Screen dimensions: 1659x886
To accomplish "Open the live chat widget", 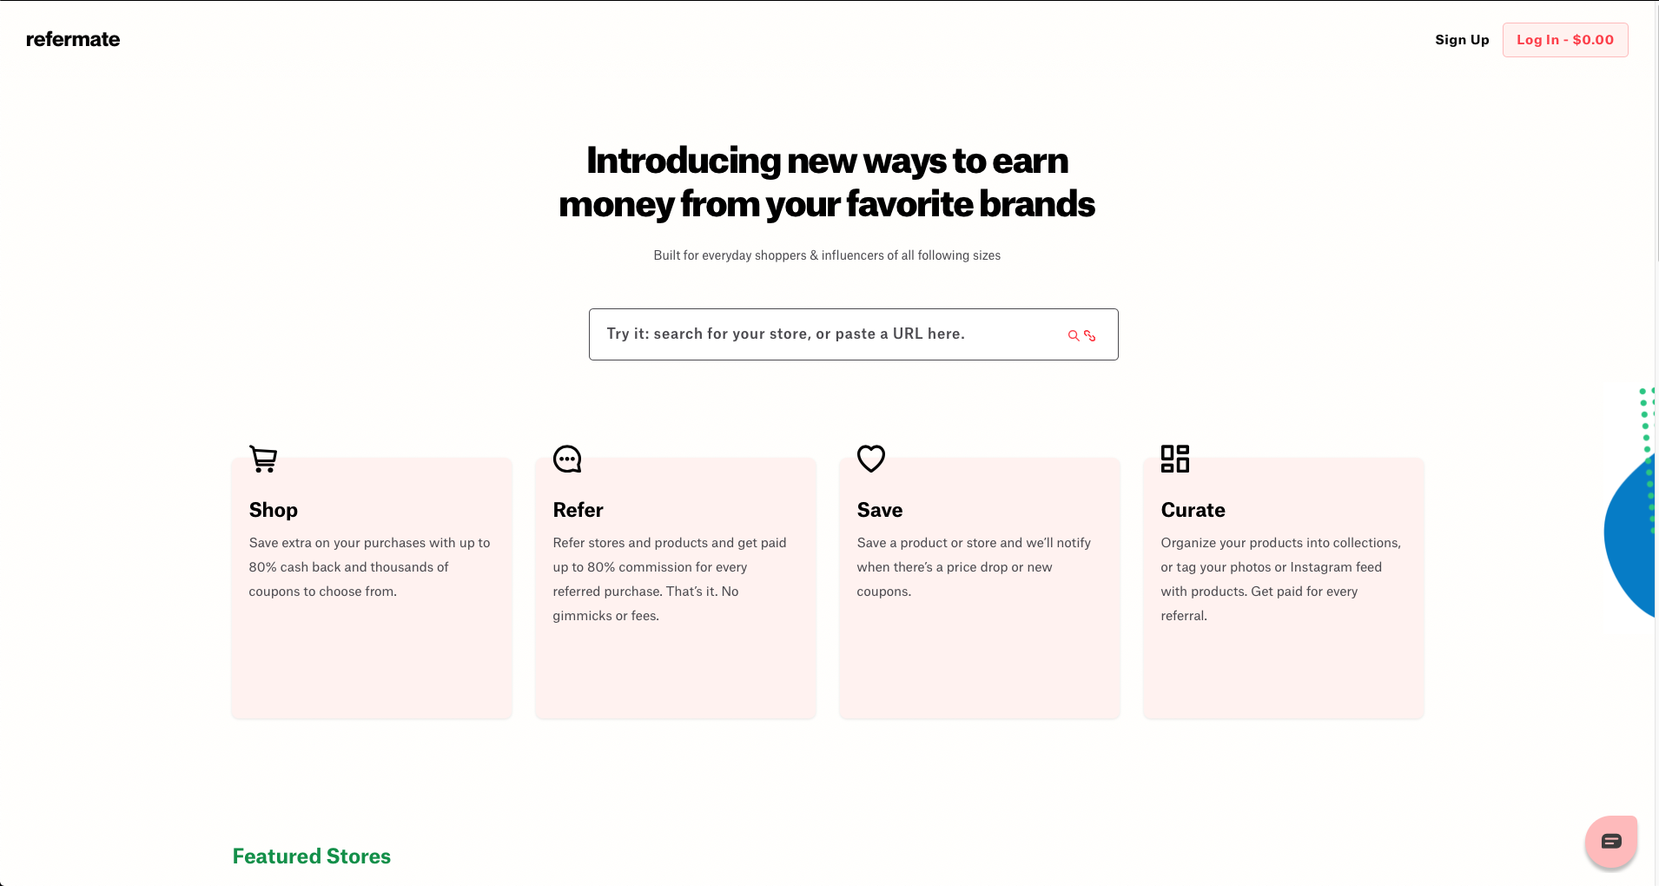I will point(1611,841).
